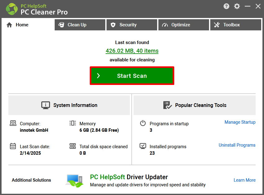This screenshot has height=195, width=264.
Task: Close the PC Cleaner Pro window
Action: [x=258, y=7]
